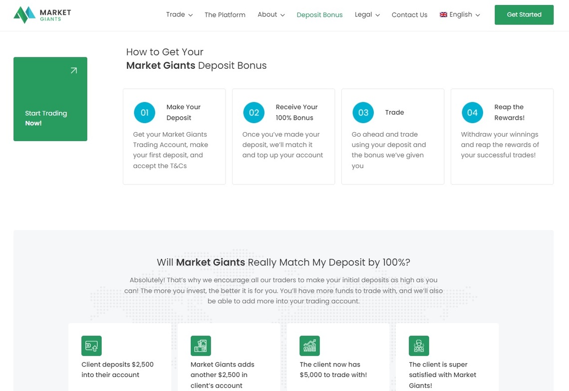Viewport: 569px width, 391px height.
Task: Select the Receive Your 100% Bonus heading
Action: [296, 112]
